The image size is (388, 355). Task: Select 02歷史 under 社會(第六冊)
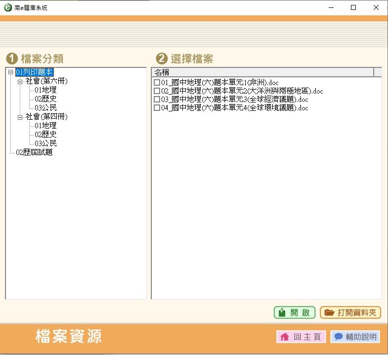point(45,99)
